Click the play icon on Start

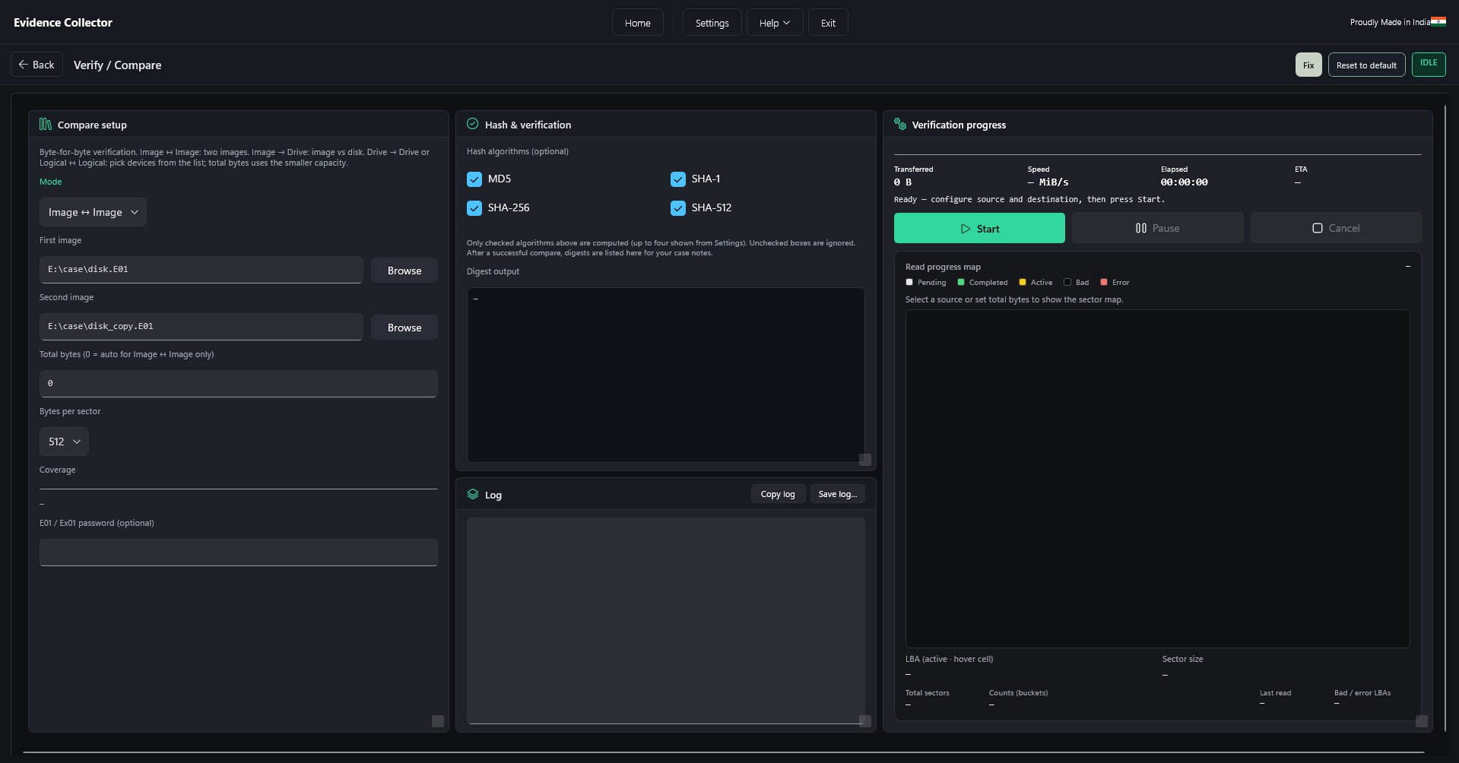click(x=966, y=229)
